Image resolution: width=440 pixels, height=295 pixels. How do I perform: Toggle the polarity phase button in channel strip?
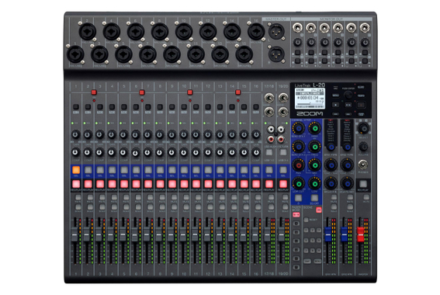point(298,198)
